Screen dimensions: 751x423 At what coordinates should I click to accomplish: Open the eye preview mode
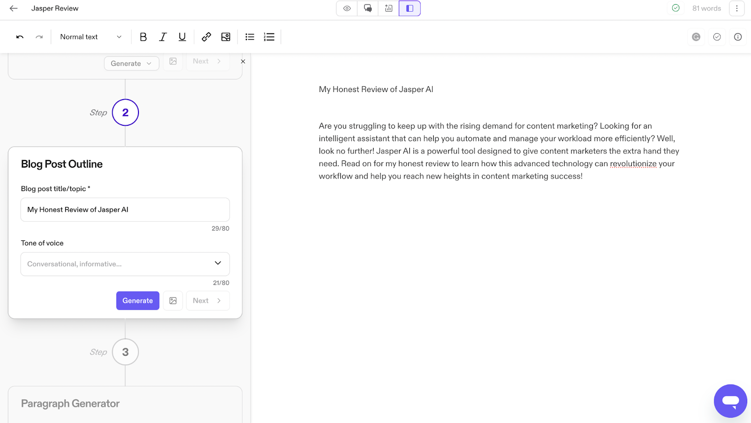347,8
